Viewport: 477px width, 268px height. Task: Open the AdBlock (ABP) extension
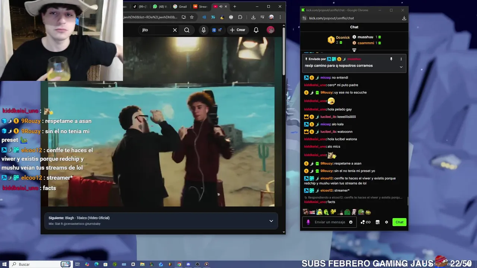[231, 17]
